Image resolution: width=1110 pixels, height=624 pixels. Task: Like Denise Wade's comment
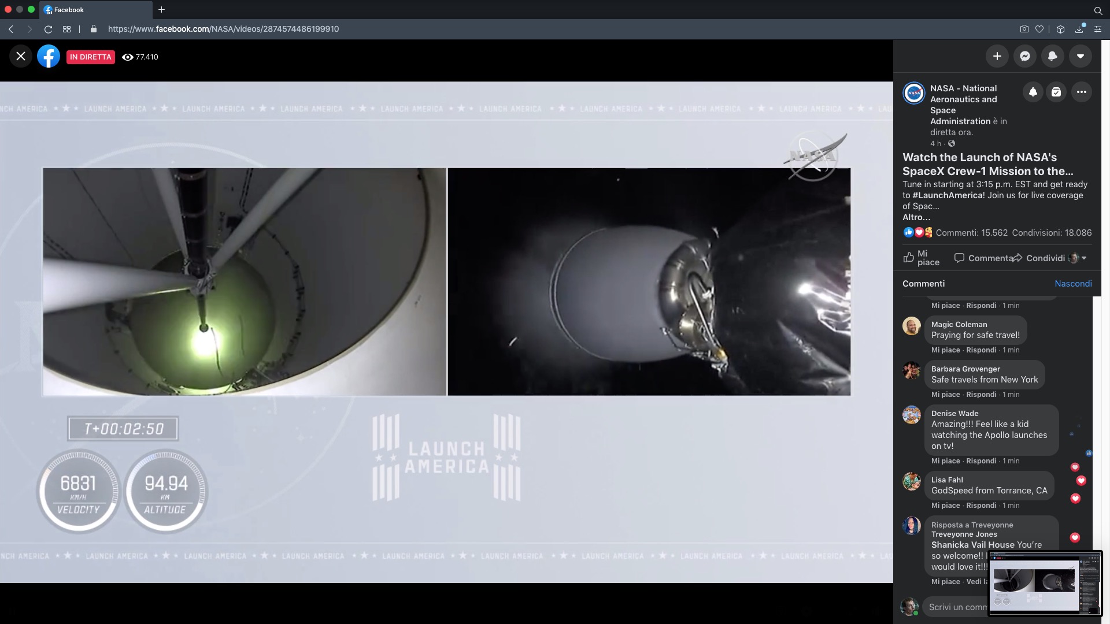(945, 461)
